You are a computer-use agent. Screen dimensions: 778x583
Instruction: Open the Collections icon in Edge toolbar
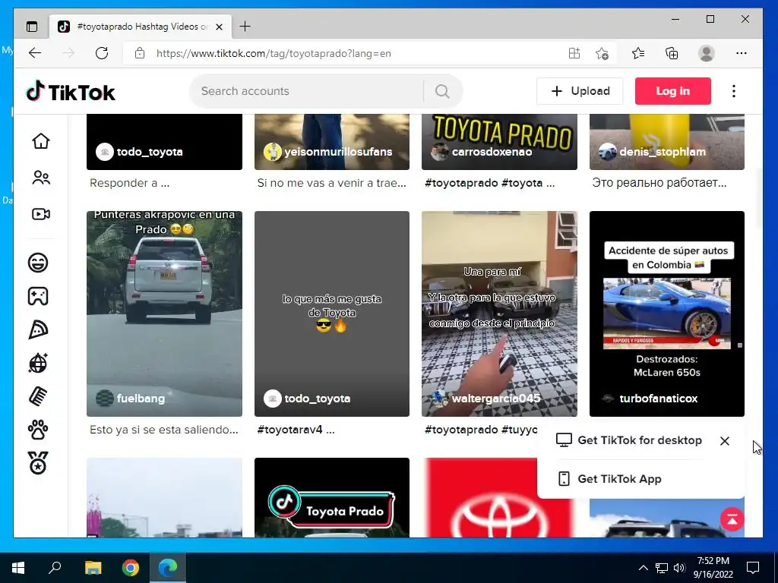672,53
